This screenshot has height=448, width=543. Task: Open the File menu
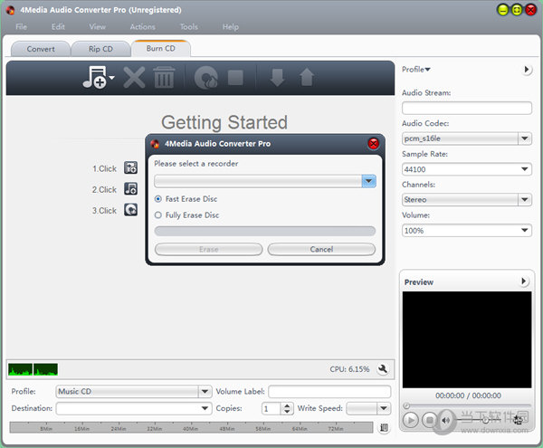[x=21, y=26]
